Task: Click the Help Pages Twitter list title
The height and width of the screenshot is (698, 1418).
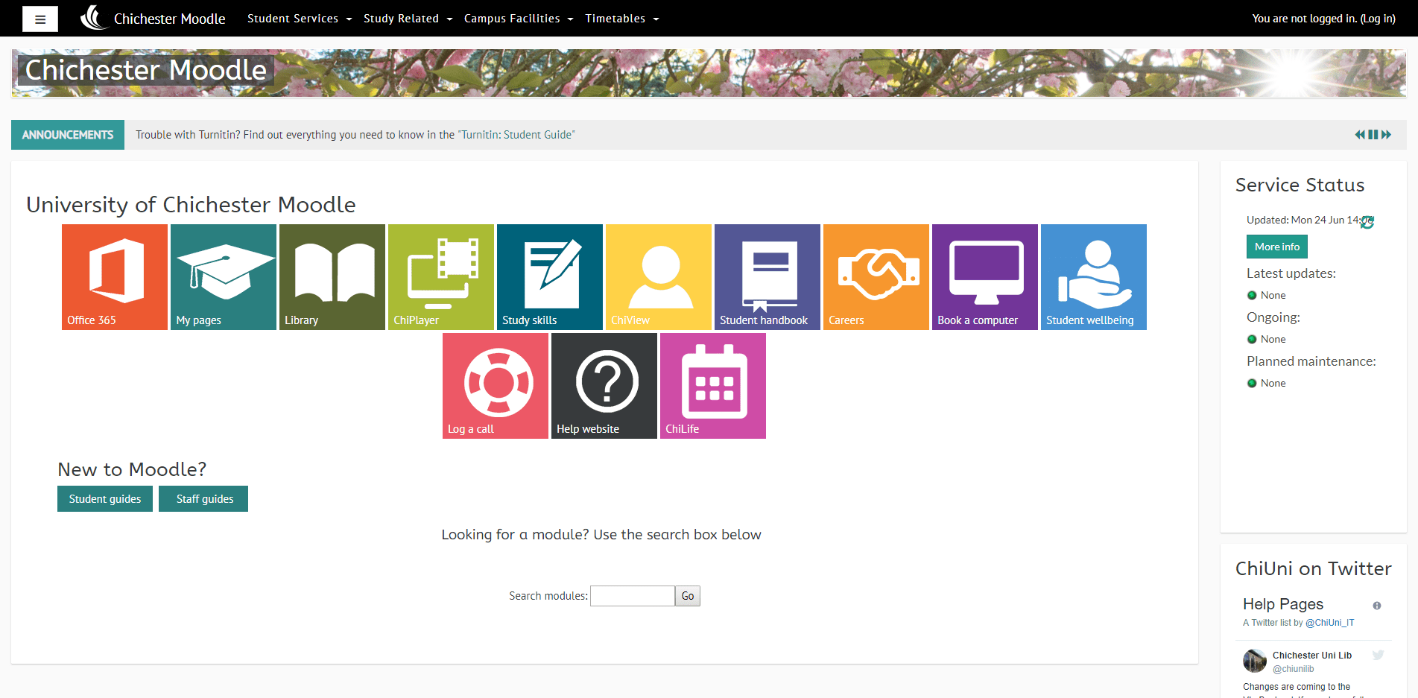Action: click(1283, 604)
